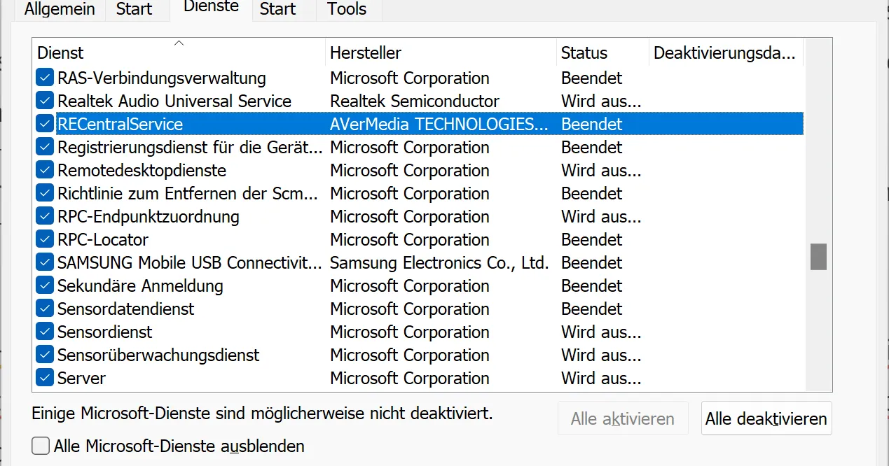Select the Sekundäre Anmeldung service name
The height and width of the screenshot is (466, 889).
coord(140,285)
